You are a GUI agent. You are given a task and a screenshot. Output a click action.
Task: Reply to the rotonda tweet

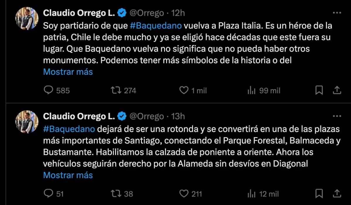click(48, 193)
